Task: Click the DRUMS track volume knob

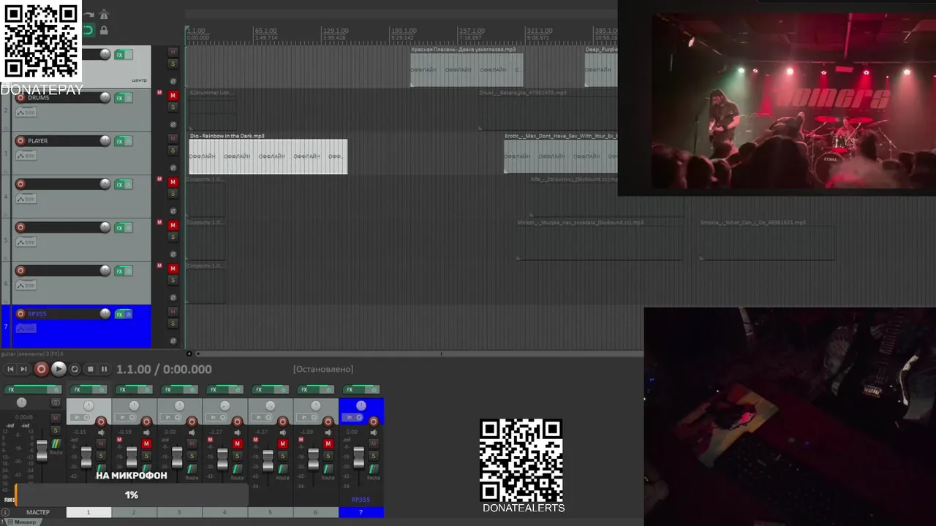Action: coord(105,98)
